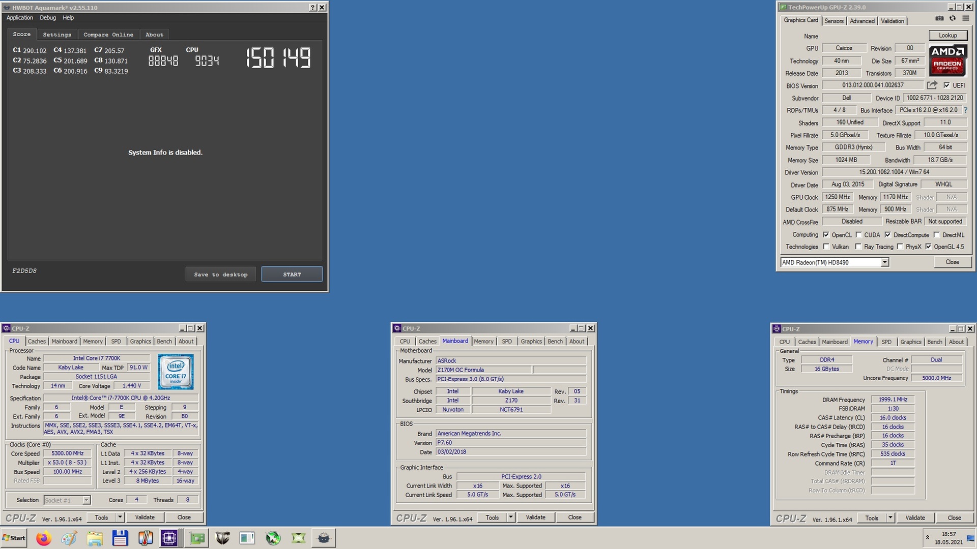Toggle the OpenCL checkbox
Image resolution: width=977 pixels, height=549 pixels.
pyautogui.click(x=826, y=235)
